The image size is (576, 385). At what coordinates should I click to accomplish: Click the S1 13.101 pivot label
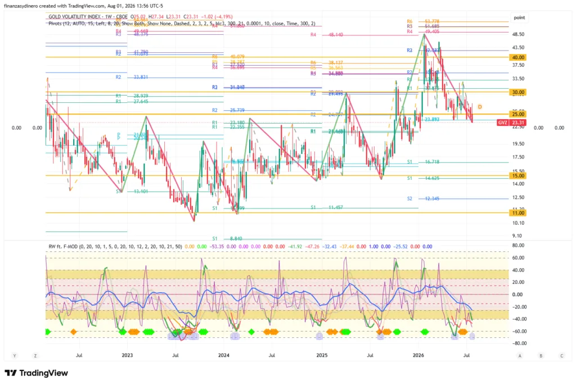132,191
